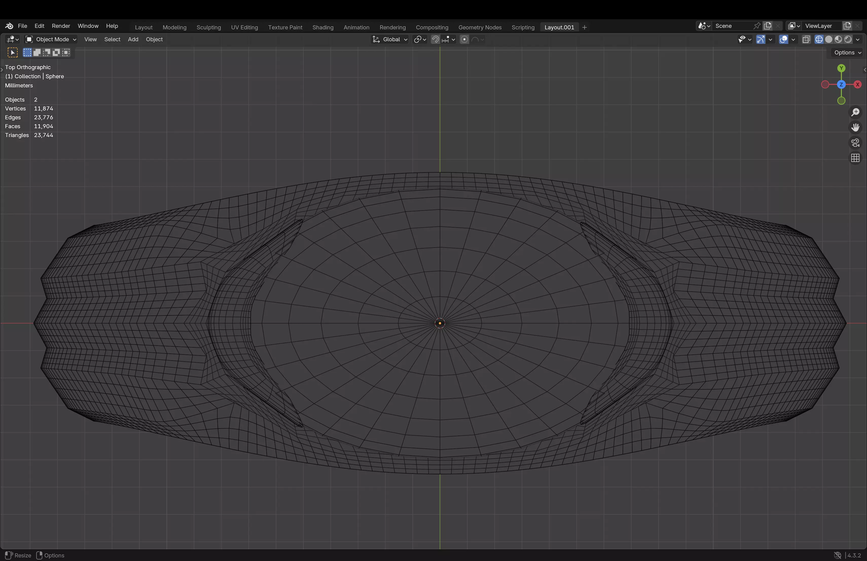867x561 pixels.
Task: Click the ViewLayer name field
Action: 822,26
